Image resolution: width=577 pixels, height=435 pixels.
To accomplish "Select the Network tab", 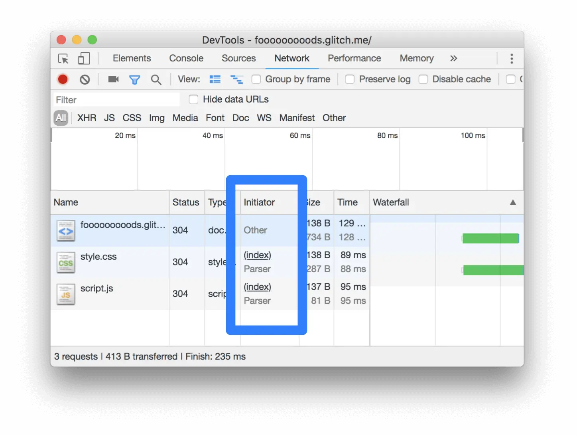I will pos(292,58).
